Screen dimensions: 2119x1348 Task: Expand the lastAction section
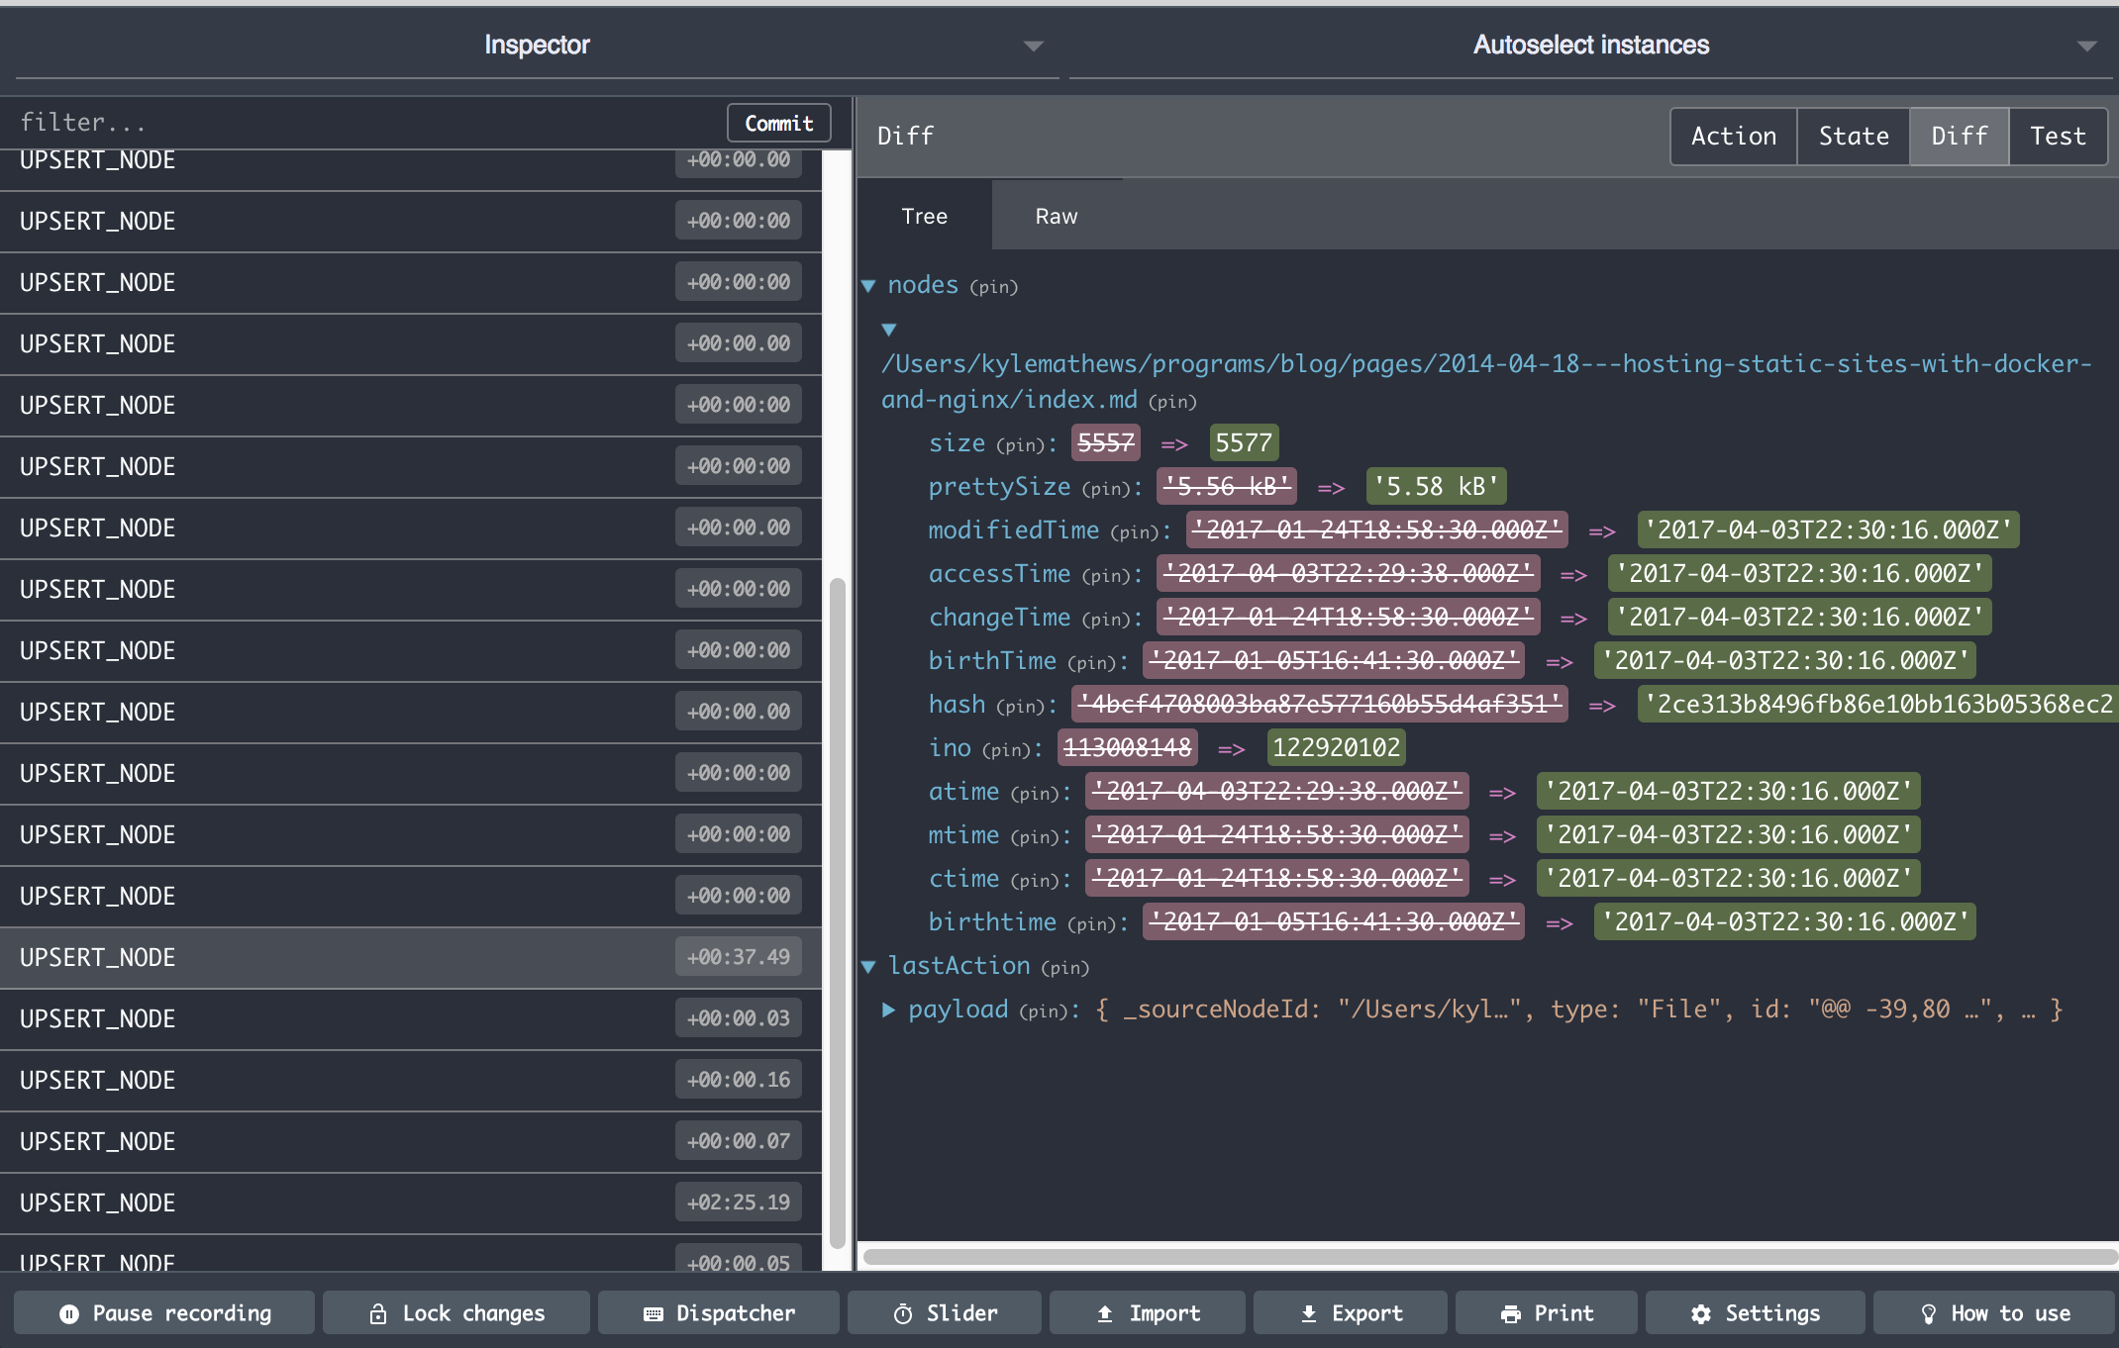[x=875, y=965]
